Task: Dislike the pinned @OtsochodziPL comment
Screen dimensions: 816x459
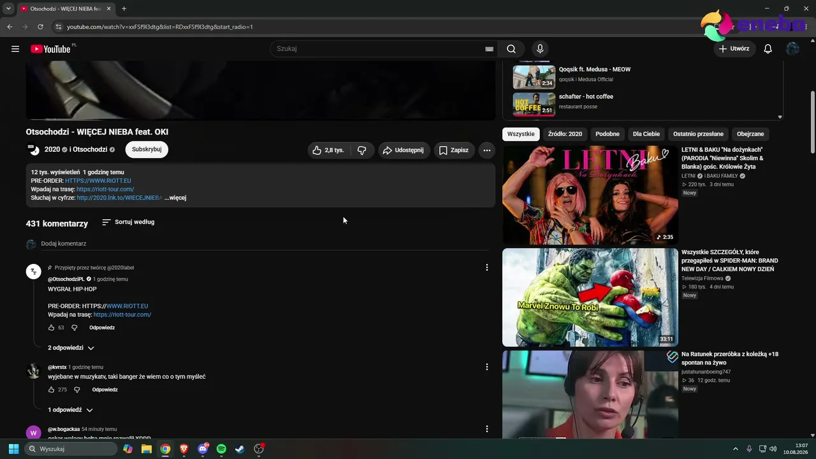Action: 75,328
